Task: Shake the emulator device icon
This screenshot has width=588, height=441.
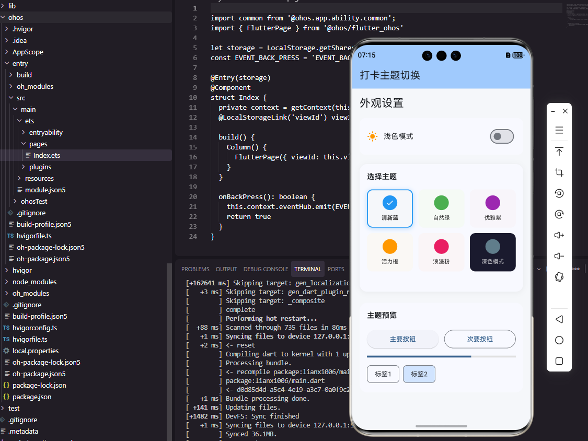Action: [x=559, y=277]
